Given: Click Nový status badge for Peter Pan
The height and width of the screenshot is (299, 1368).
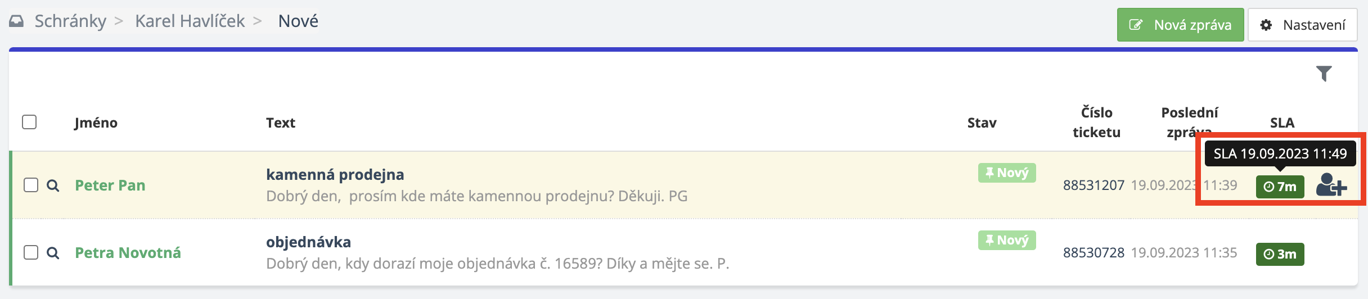Looking at the screenshot, I should (x=1007, y=173).
